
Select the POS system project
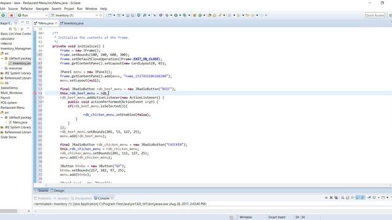pyautogui.click(x=9, y=103)
